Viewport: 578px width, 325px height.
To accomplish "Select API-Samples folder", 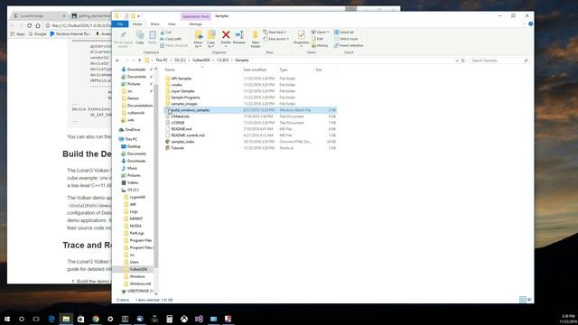I will click(x=181, y=79).
